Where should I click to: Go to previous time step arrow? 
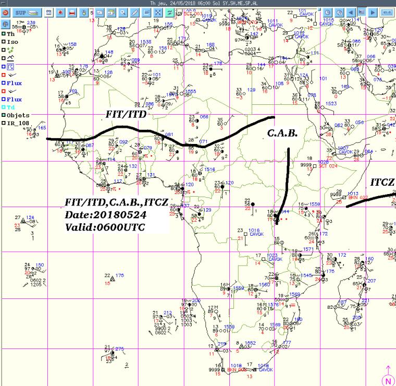[x=351, y=13]
